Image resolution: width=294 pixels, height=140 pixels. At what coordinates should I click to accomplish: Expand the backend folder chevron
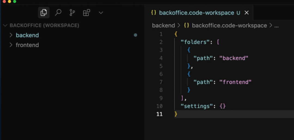pos(11,35)
